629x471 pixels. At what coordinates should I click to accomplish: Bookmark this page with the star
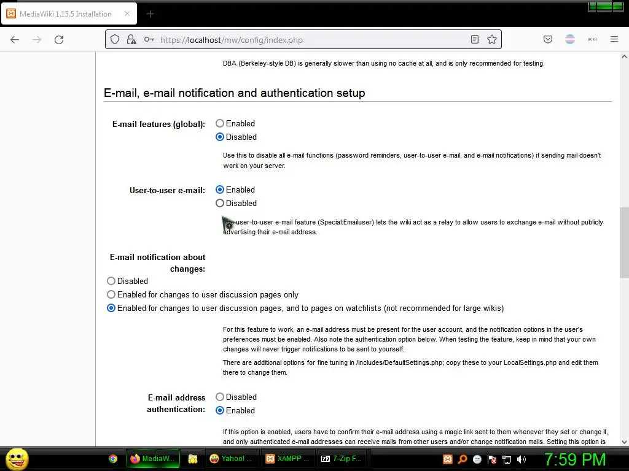point(492,39)
